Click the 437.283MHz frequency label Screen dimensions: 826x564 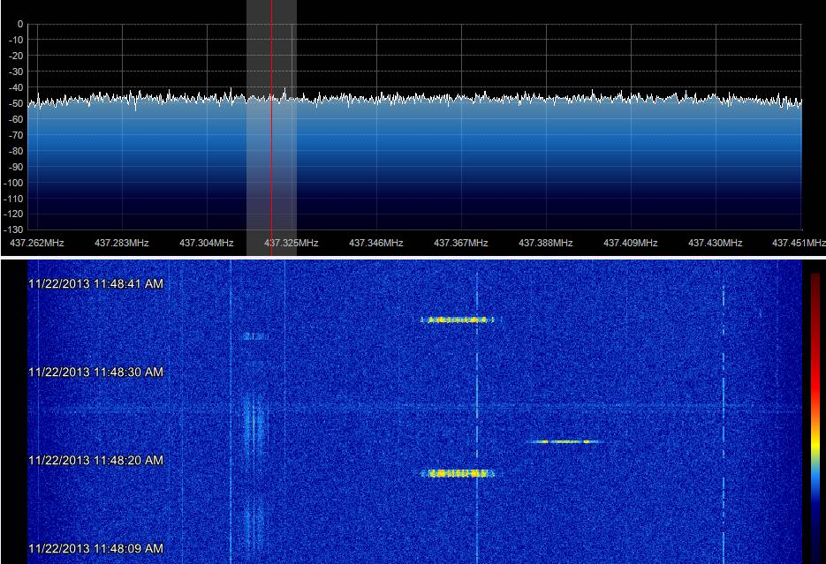click(x=122, y=243)
